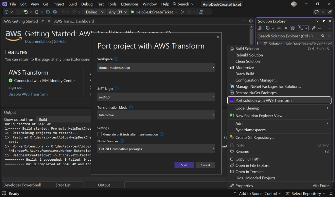Click the user account avatar

pyautogui.click(x=294, y=4)
